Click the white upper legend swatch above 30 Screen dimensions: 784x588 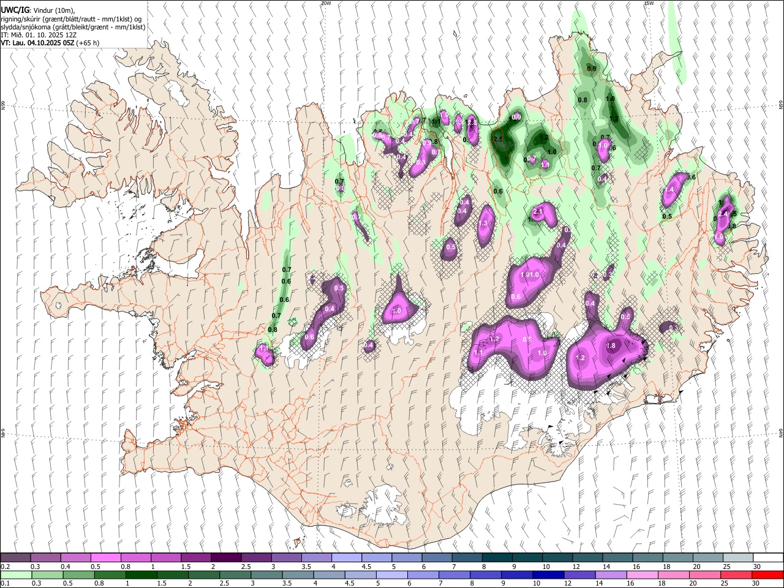768,557
